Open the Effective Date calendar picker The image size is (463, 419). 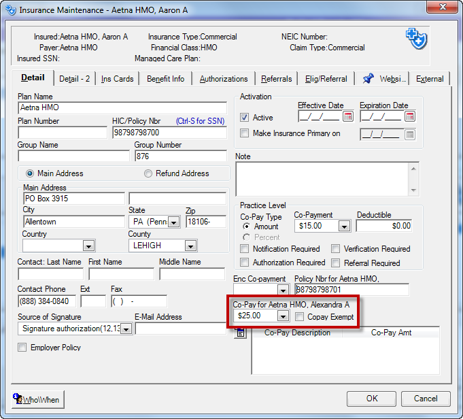click(348, 117)
